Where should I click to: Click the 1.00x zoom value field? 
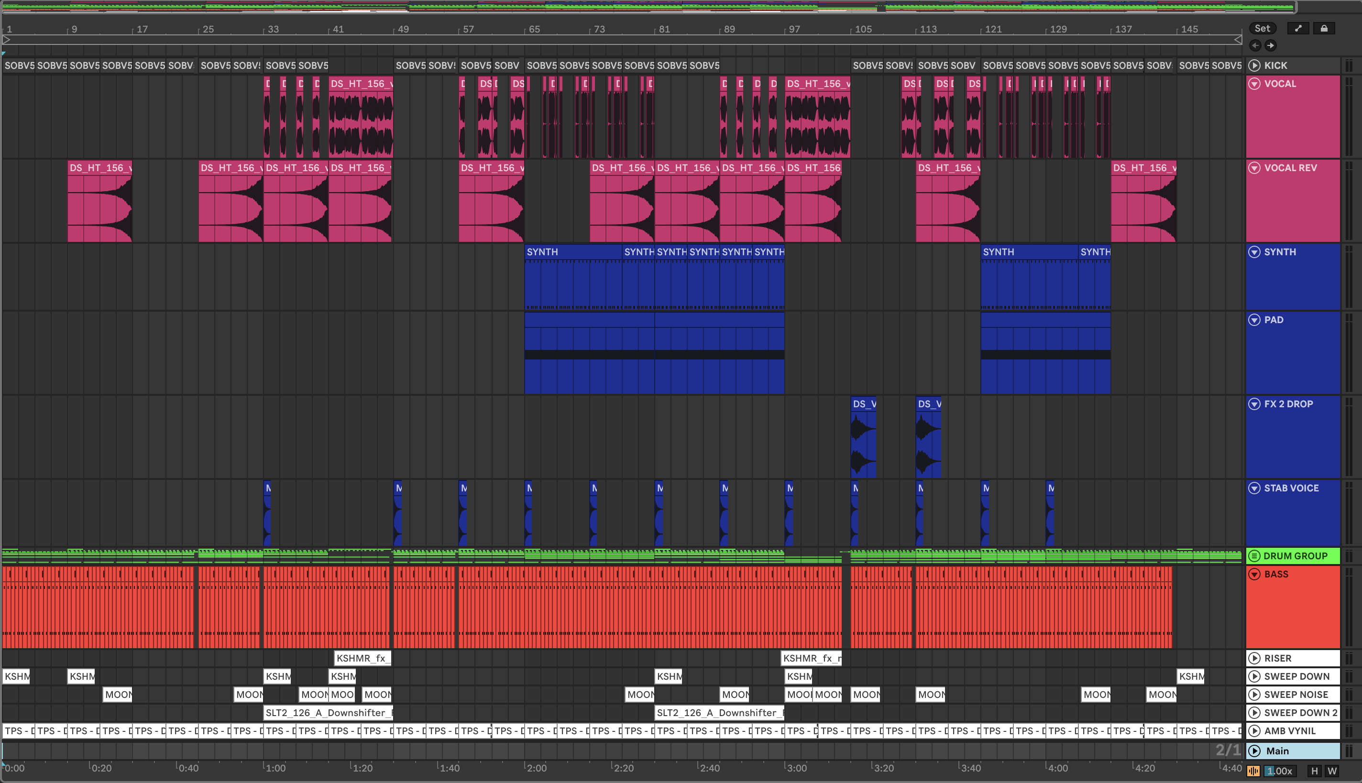click(x=1279, y=771)
